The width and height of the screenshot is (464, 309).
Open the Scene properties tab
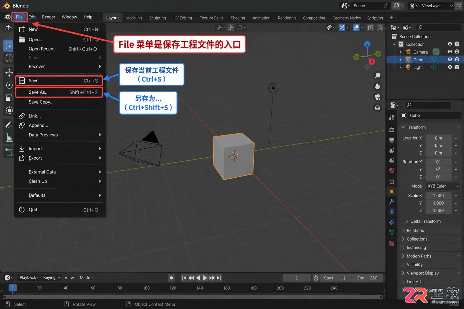392,160
